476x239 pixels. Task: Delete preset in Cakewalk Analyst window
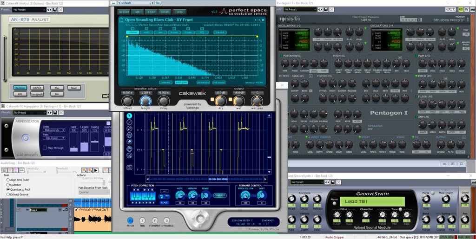61,10
